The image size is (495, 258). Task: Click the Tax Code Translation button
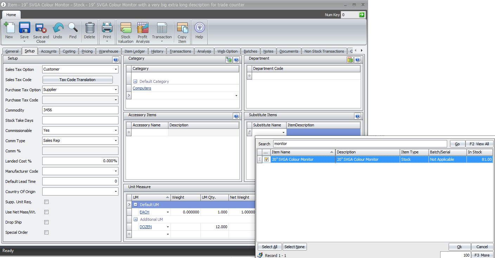[77, 80]
